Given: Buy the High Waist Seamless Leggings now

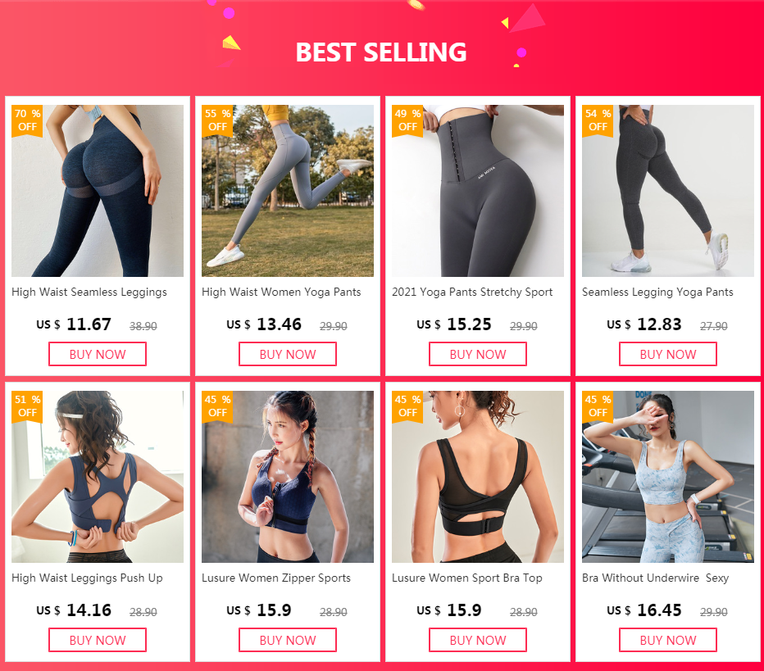Looking at the screenshot, I should [x=98, y=354].
